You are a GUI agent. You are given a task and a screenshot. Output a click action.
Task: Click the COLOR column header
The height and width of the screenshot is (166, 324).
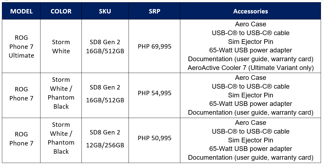click(61, 11)
